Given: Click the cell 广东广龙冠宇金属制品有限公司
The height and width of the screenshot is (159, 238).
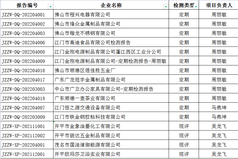Looking at the screenshot, I should [90, 80].
